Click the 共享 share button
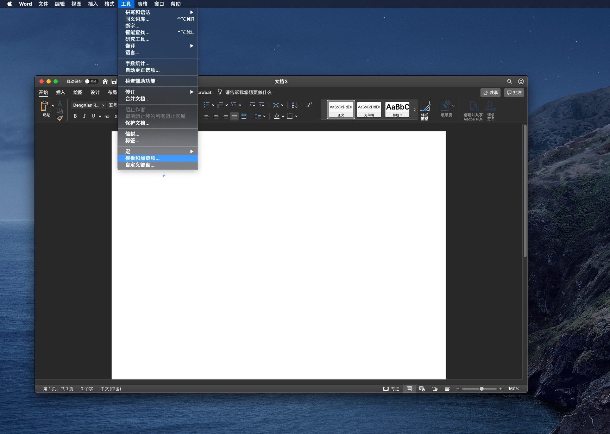 coord(490,92)
